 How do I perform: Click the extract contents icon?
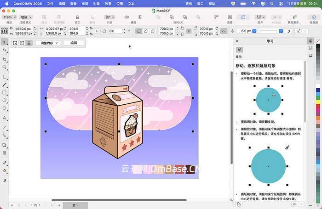coord(22,43)
